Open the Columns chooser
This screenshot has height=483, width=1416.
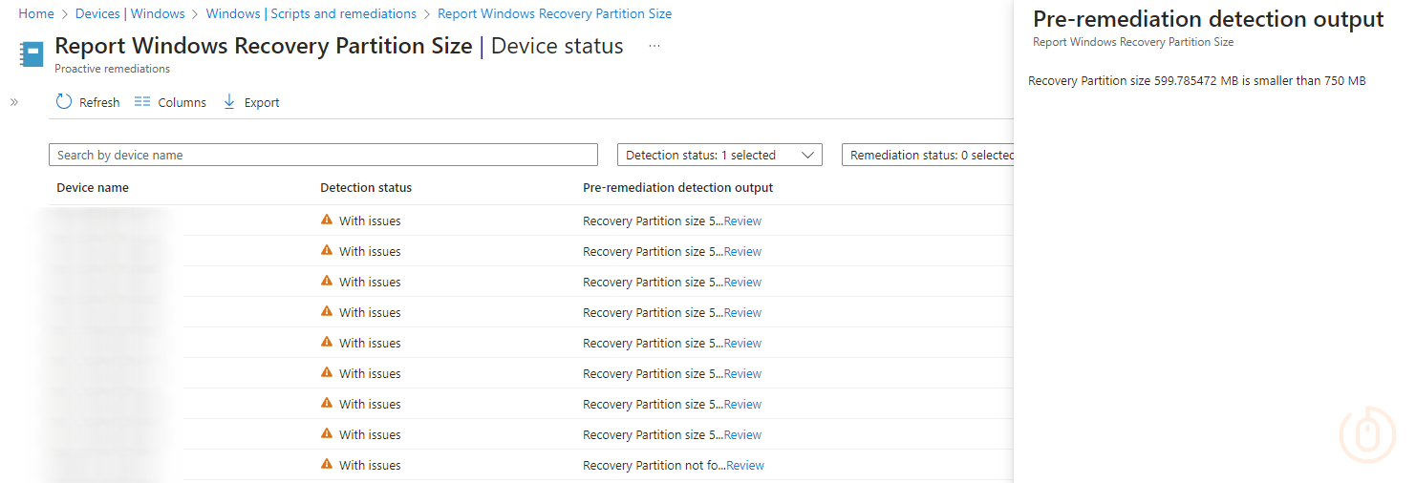[170, 102]
